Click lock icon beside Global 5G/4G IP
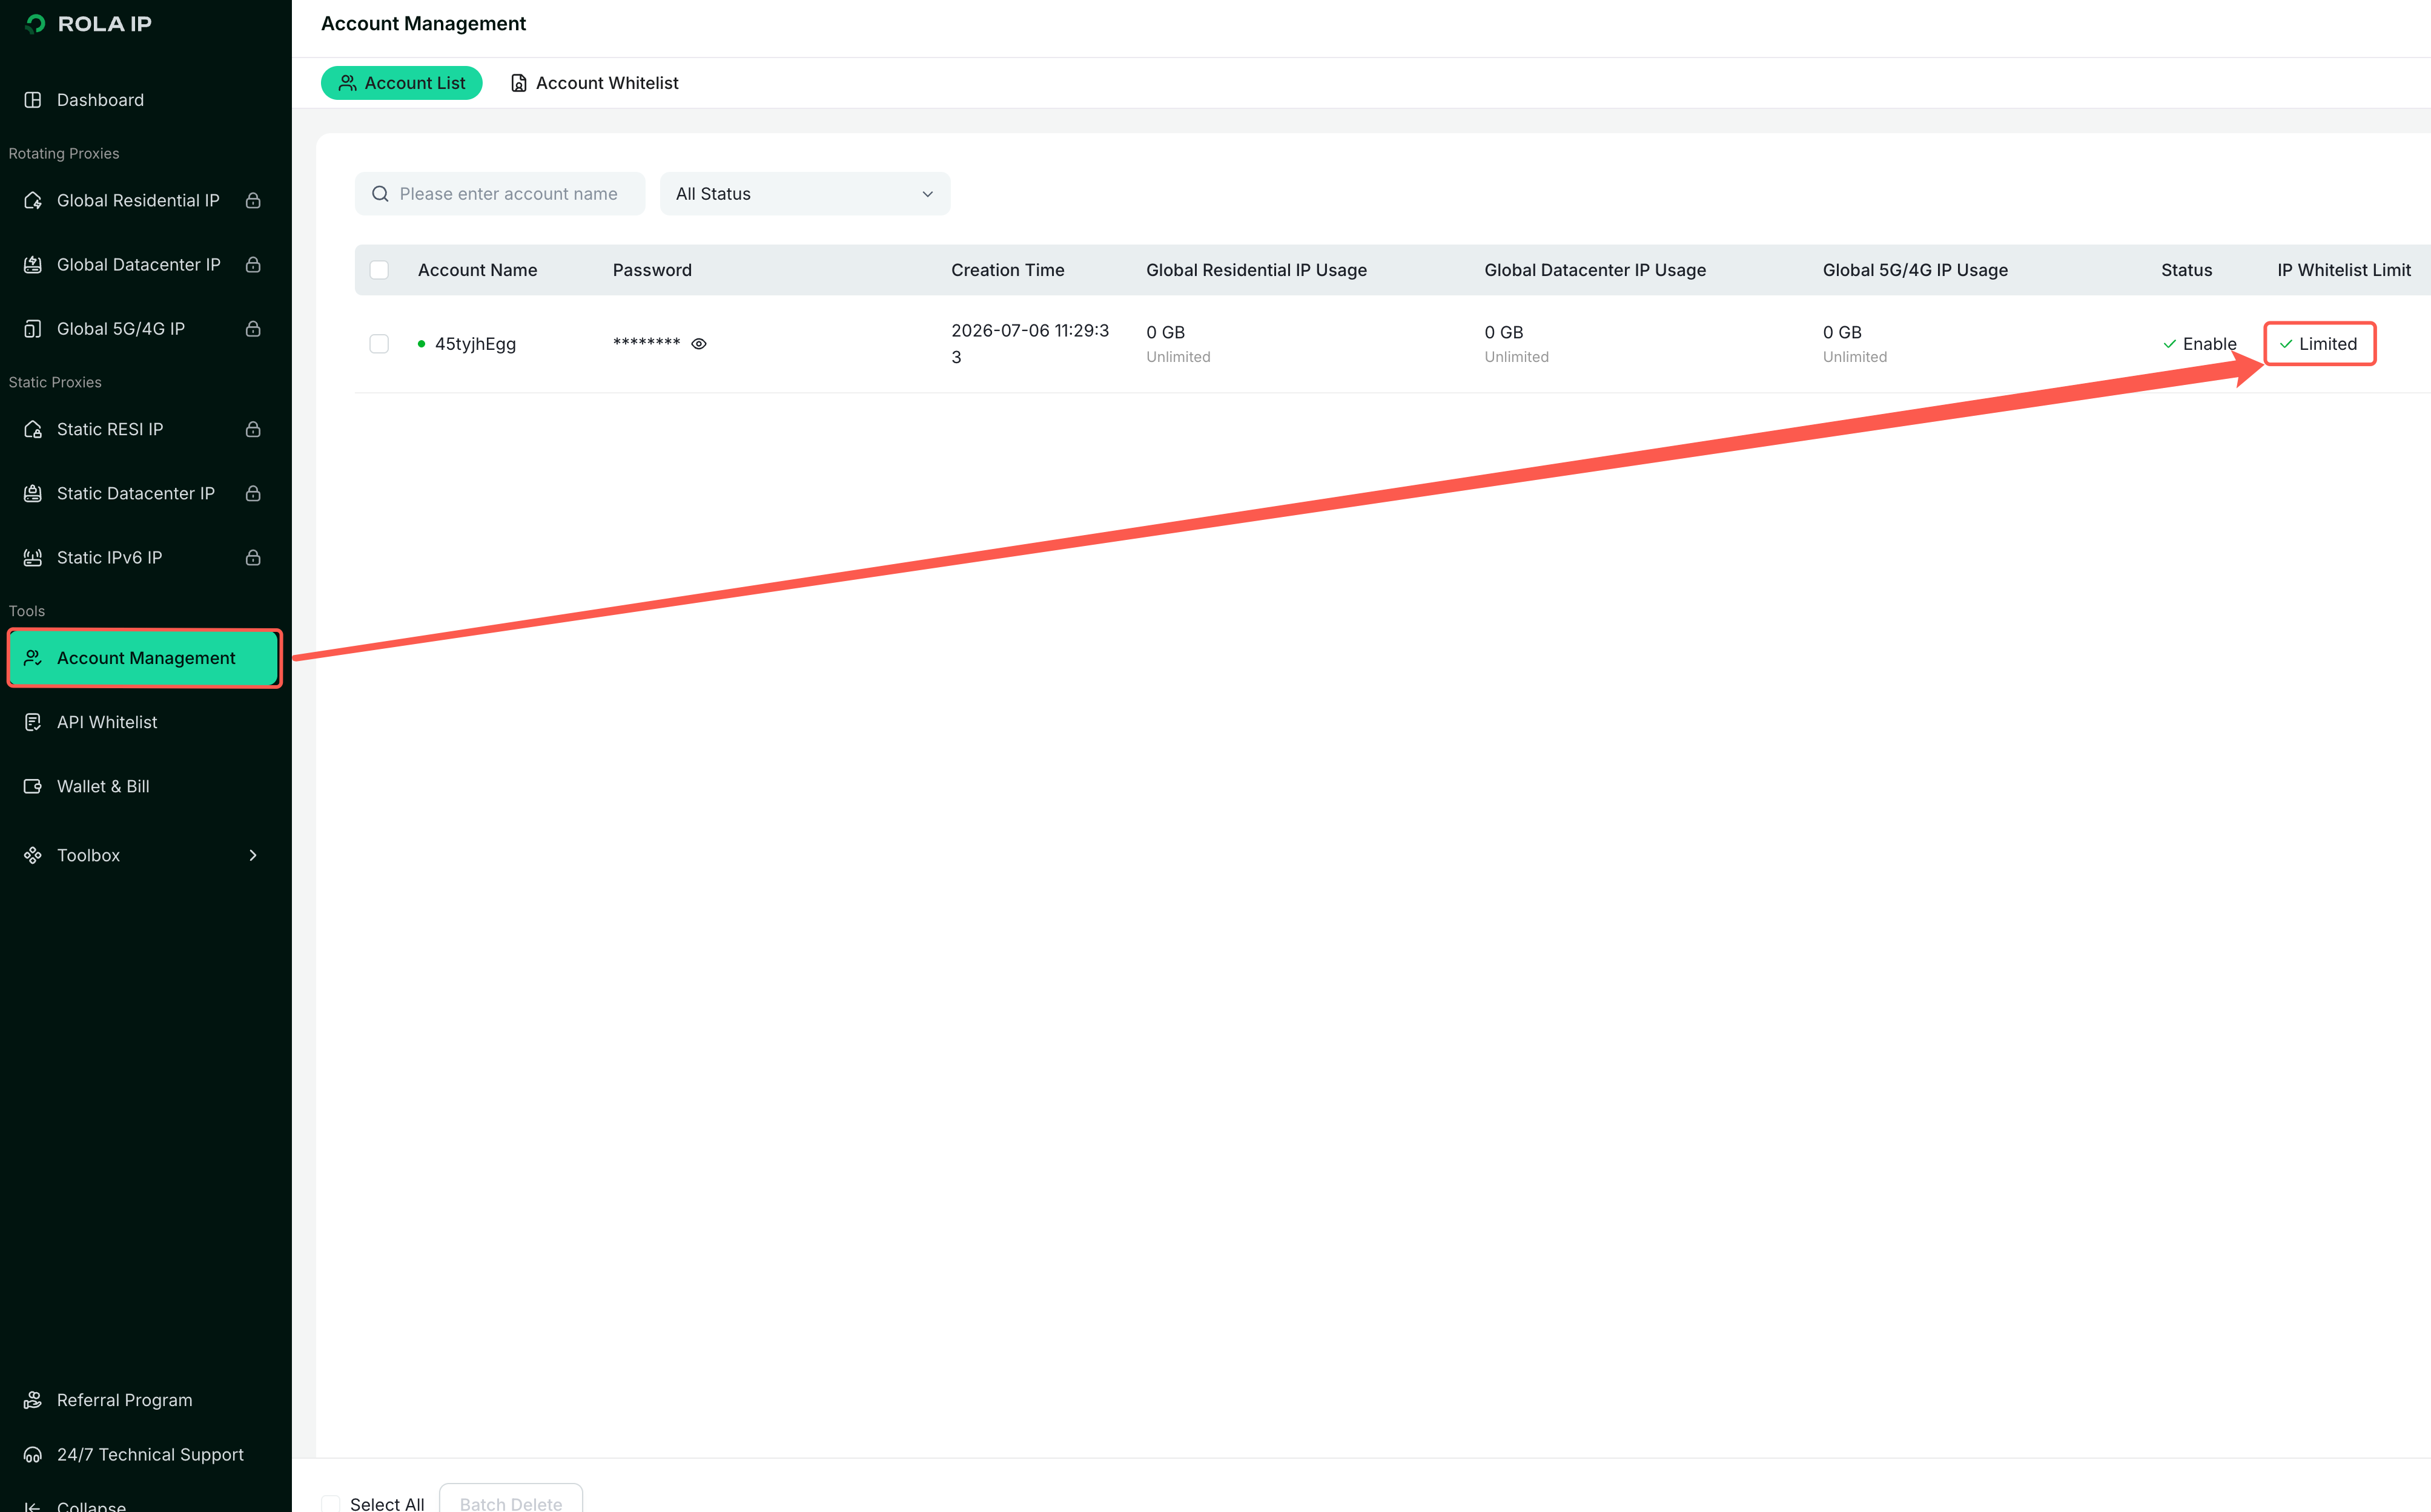Viewport: 2431px width, 1512px height. 253,329
